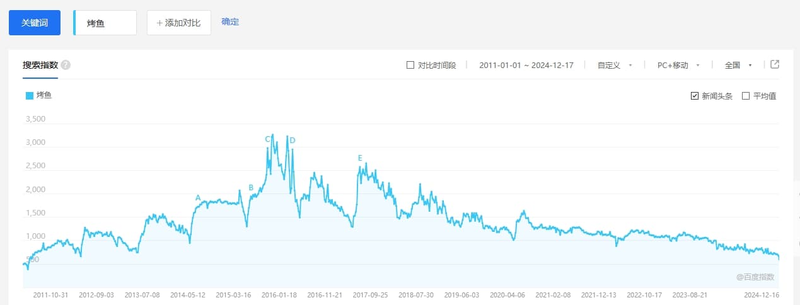800x305 pixels.
Task: Expand the 自定义 time range dropdown
Action: [x=615, y=65]
